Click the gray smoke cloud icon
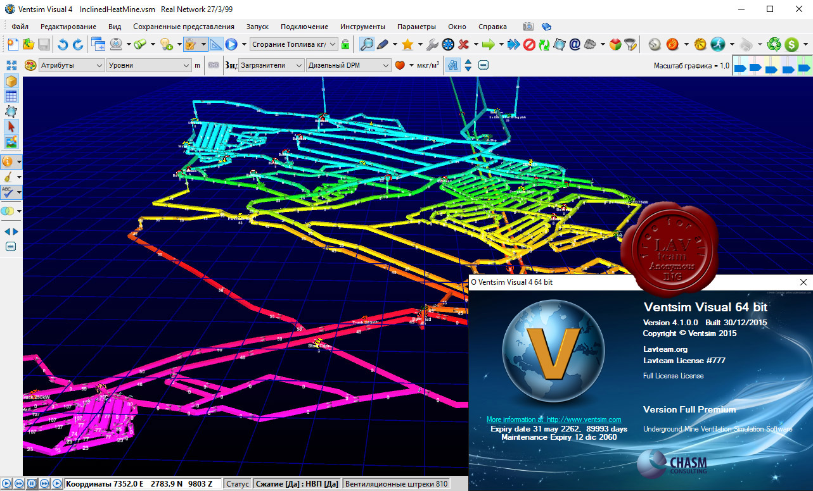Screen dimensions: 813x491 click(x=590, y=44)
